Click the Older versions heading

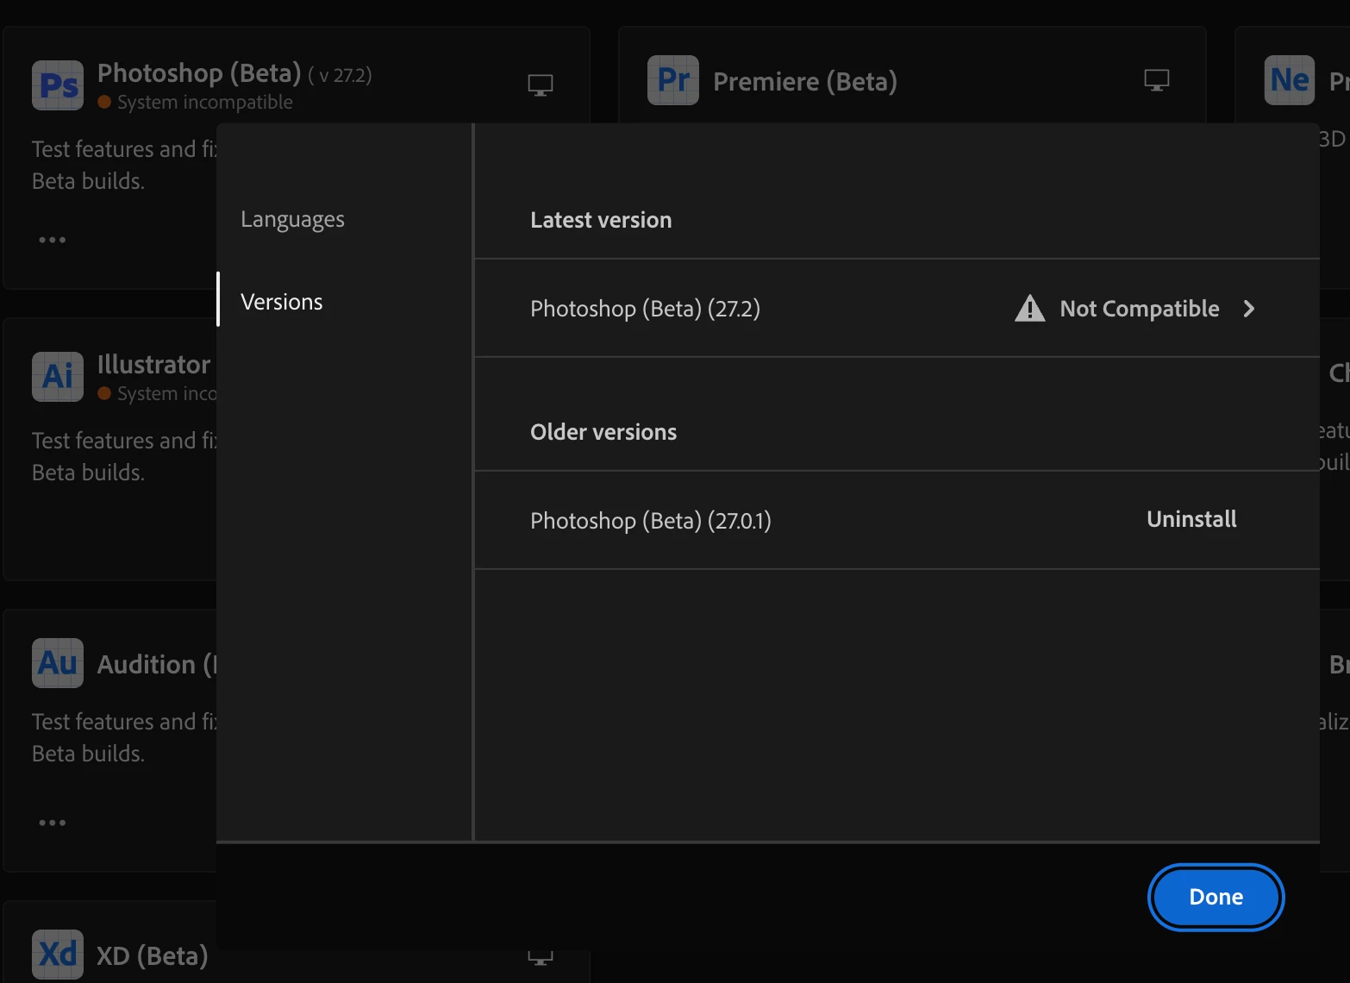pos(603,432)
